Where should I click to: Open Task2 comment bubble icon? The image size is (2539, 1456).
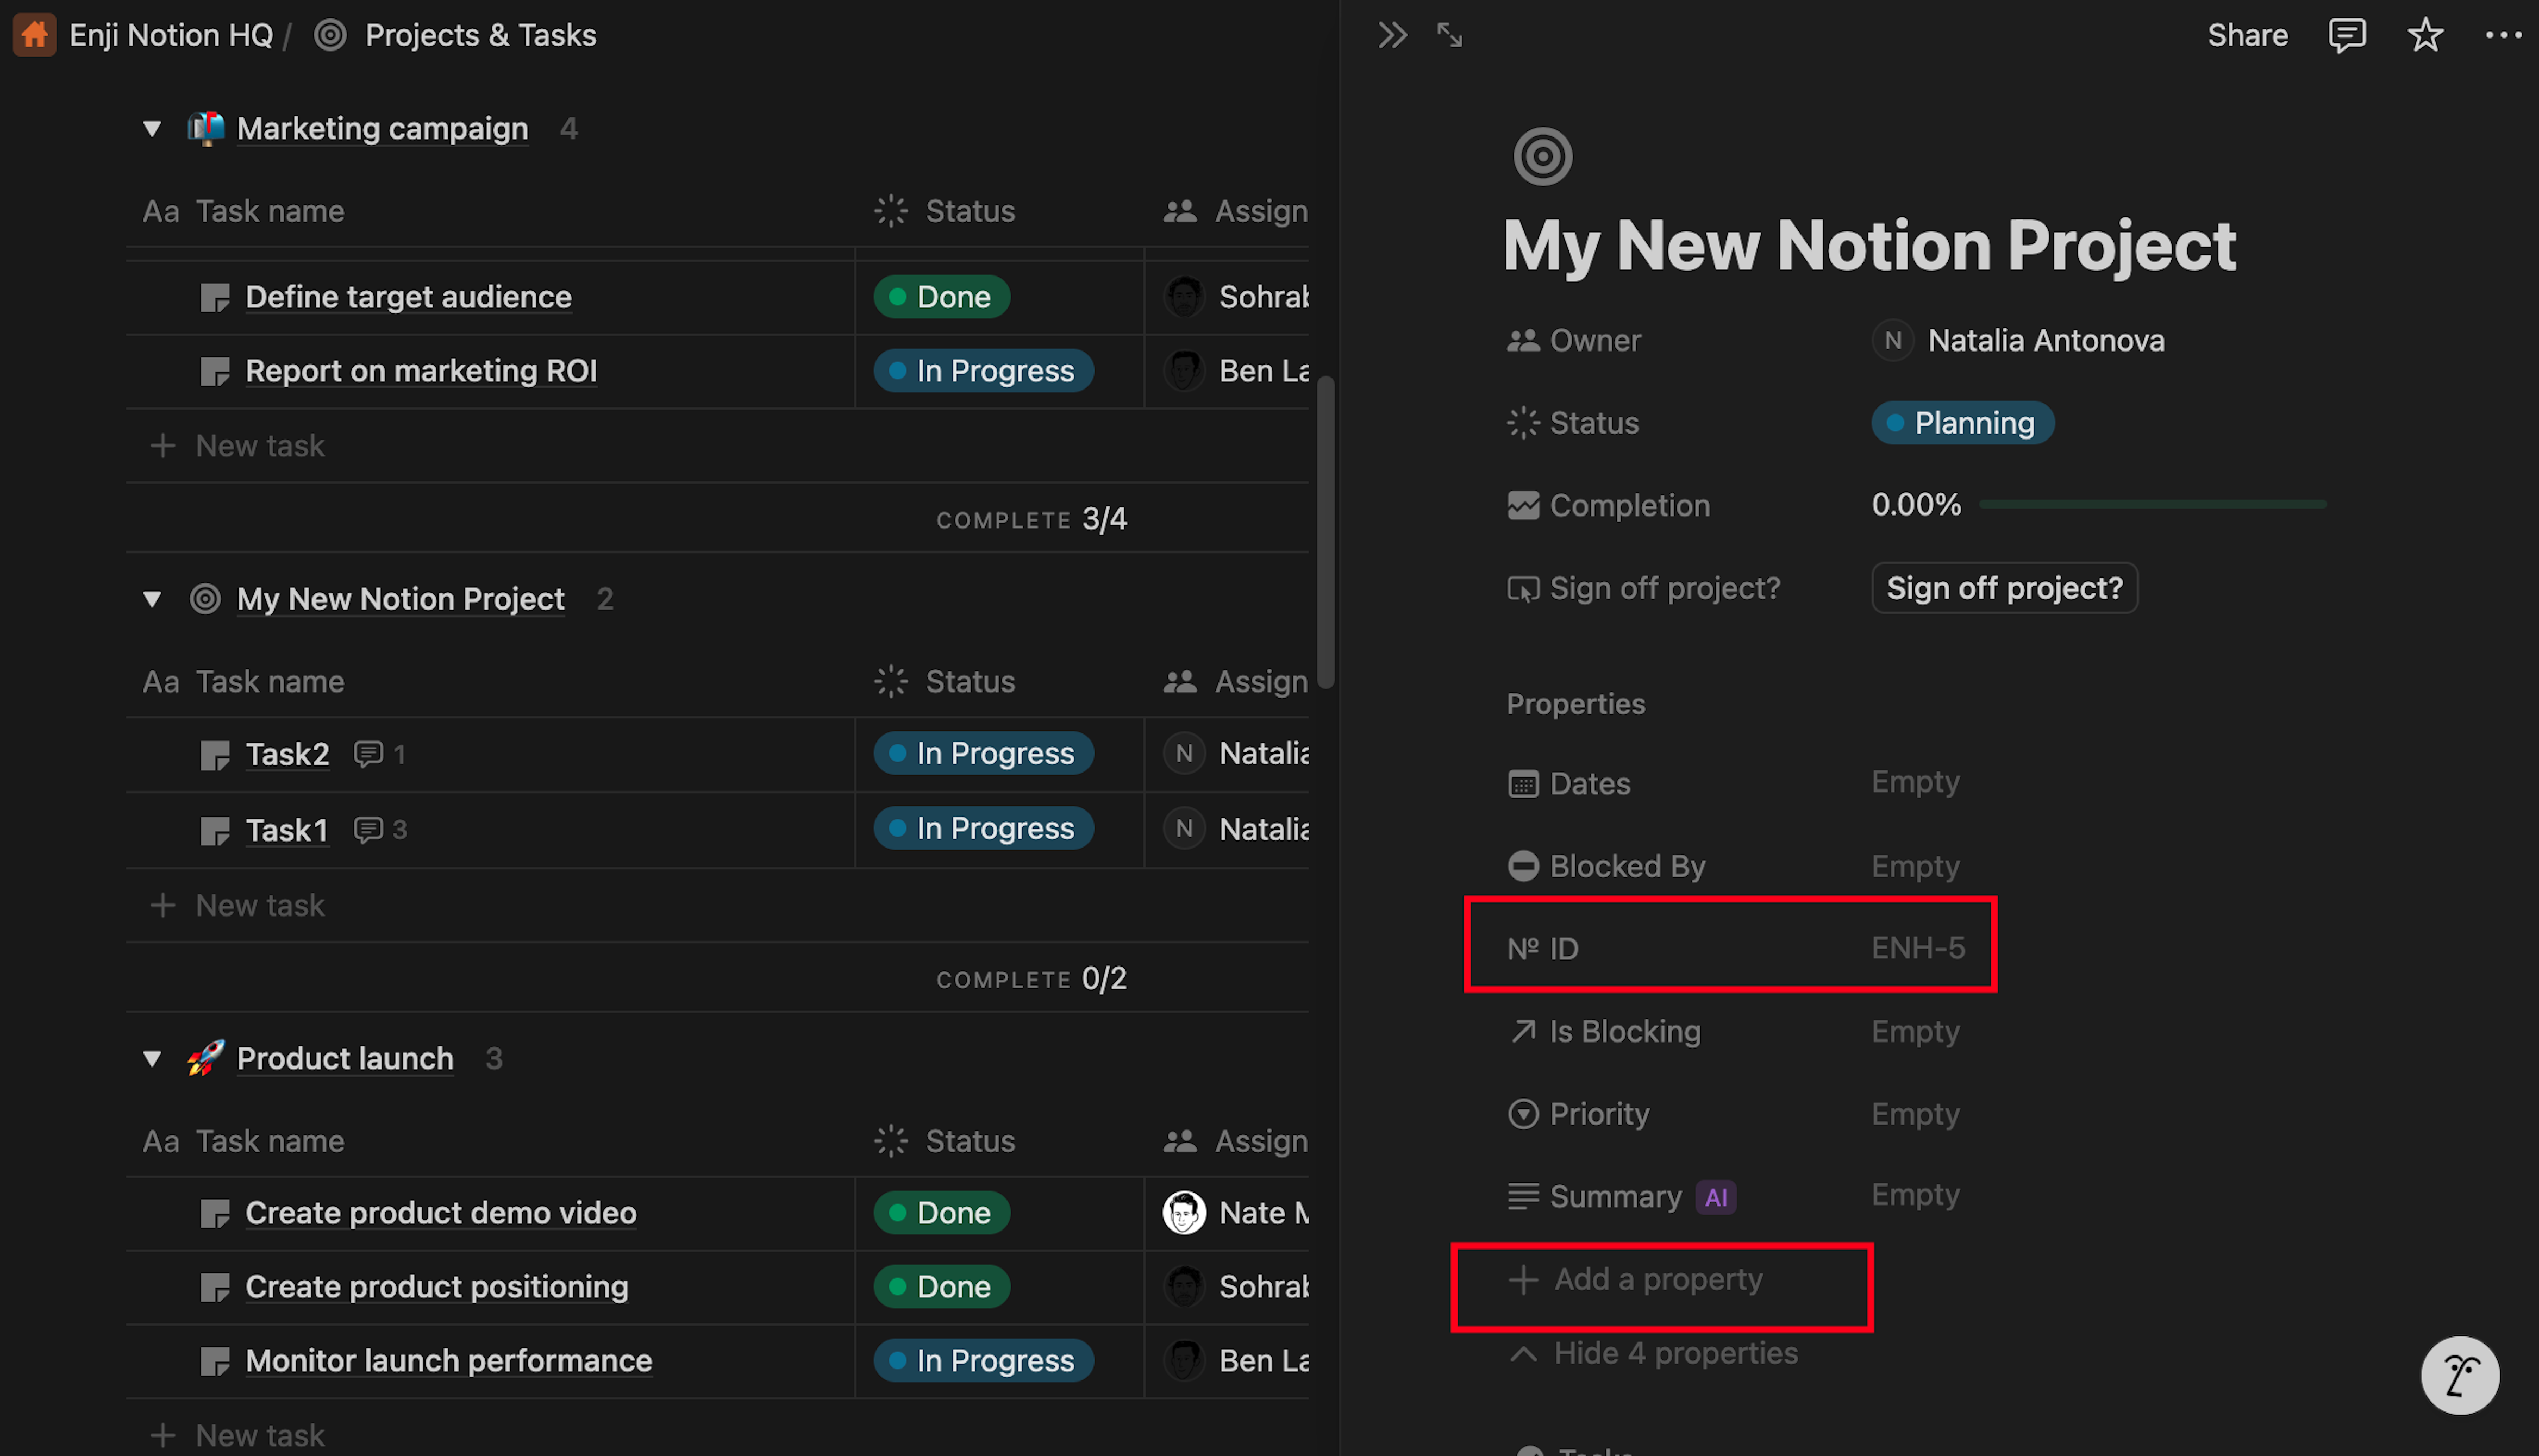(368, 753)
